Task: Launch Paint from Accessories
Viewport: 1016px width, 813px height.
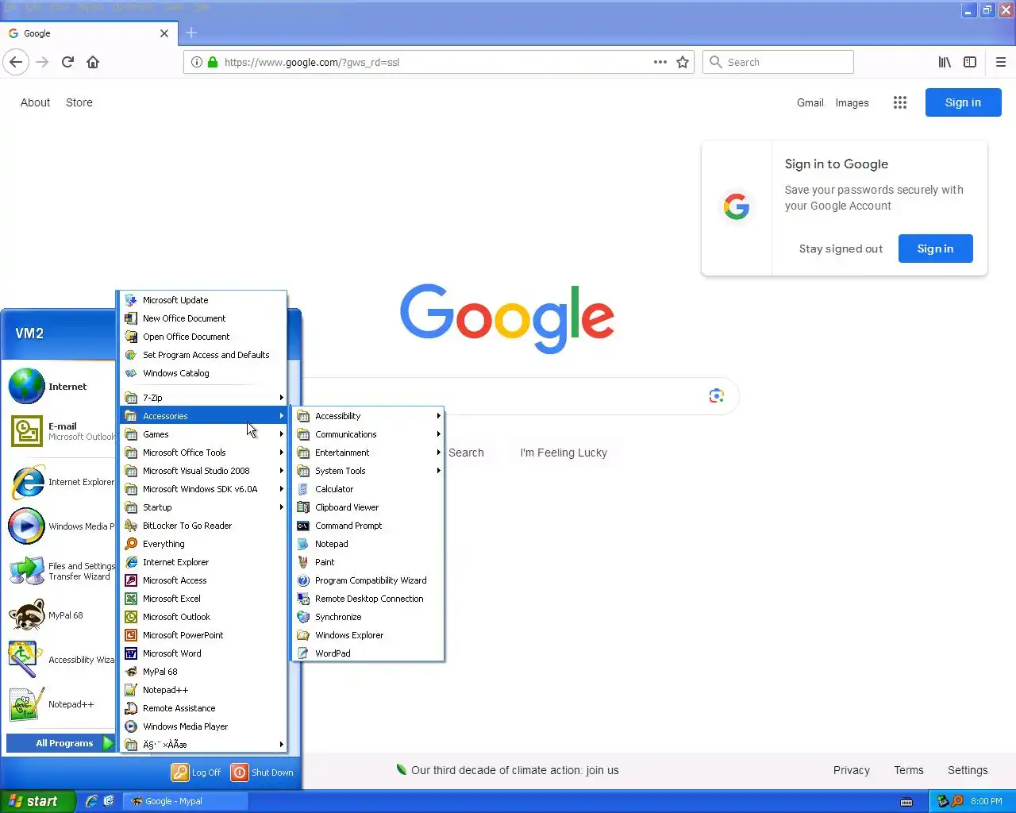Action: coord(368,562)
